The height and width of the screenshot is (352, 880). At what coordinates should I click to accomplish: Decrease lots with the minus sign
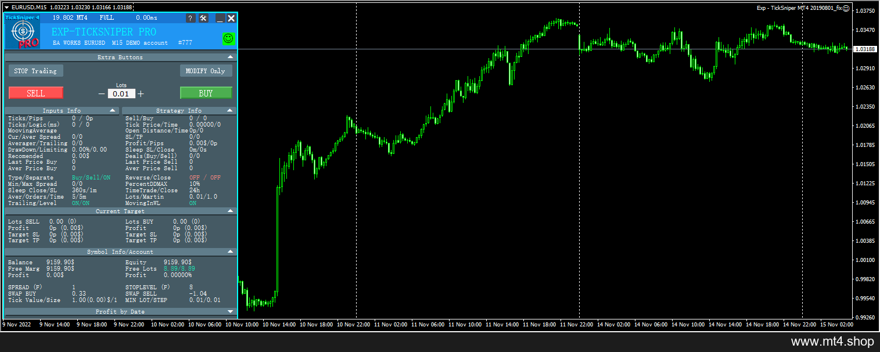click(x=102, y=94)
